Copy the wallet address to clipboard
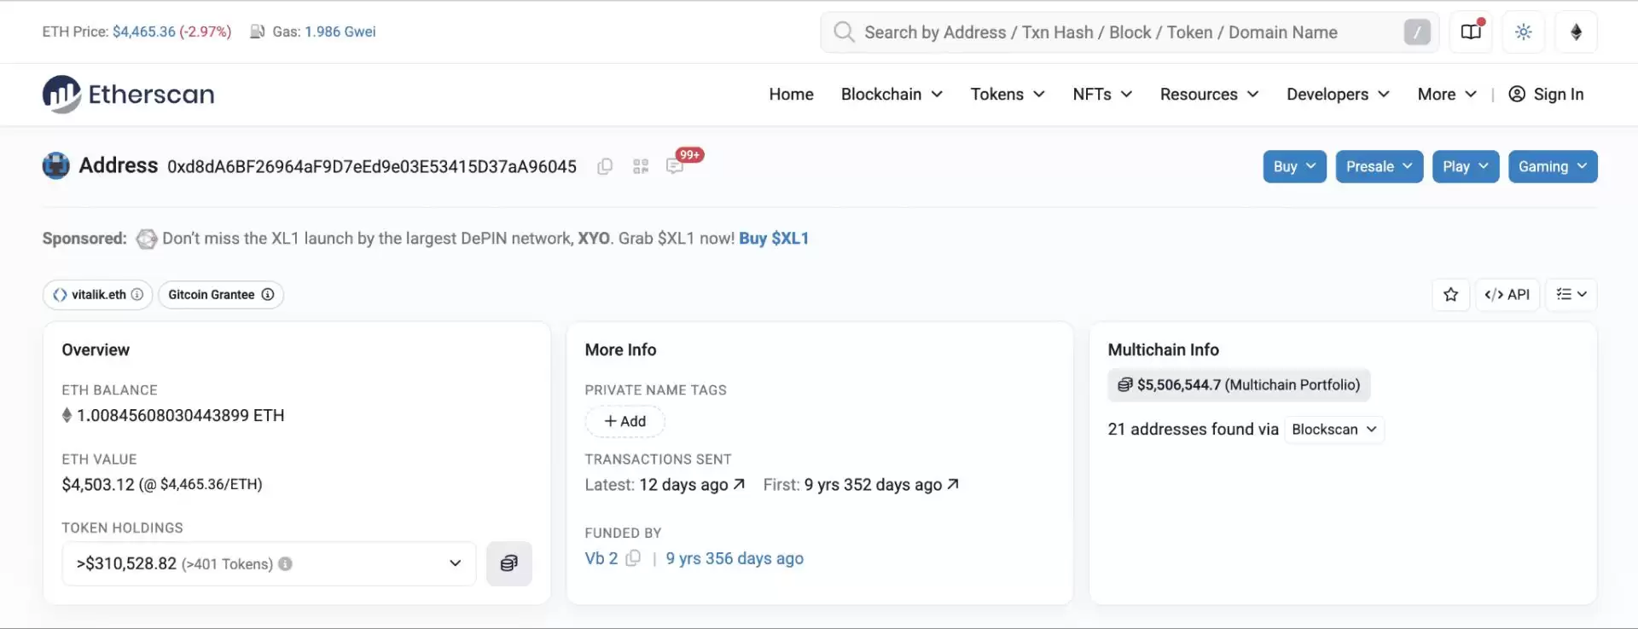 605,166
